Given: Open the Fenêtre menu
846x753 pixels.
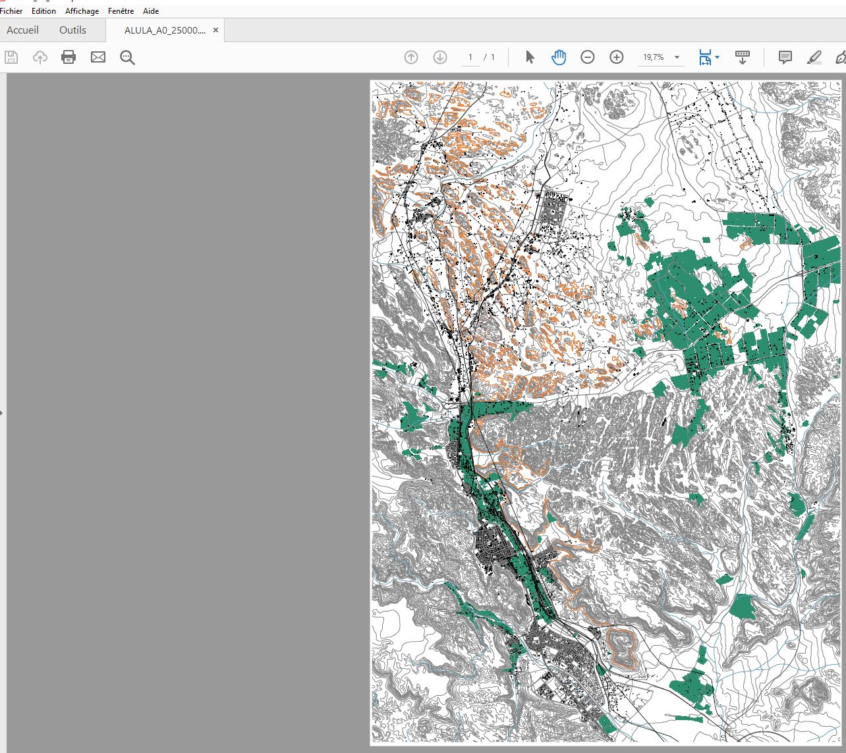Looking at the screenshot, I should (x=121, y=11).
